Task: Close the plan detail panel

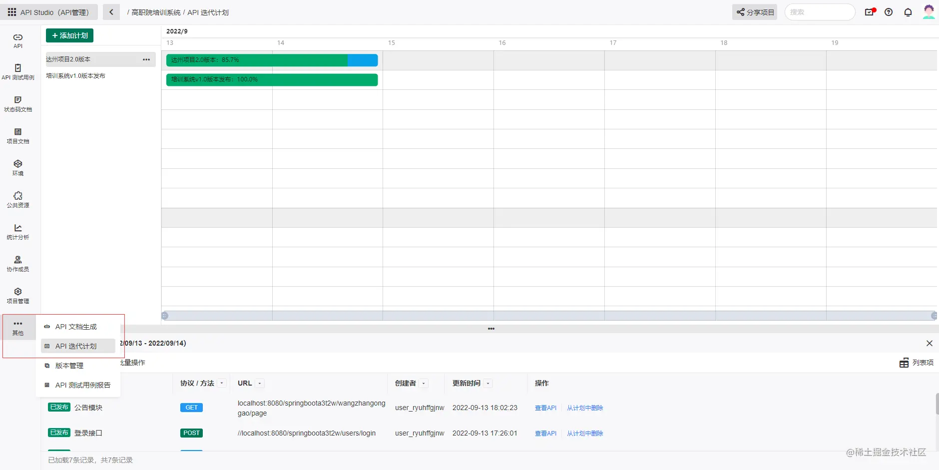Action: 930,343
